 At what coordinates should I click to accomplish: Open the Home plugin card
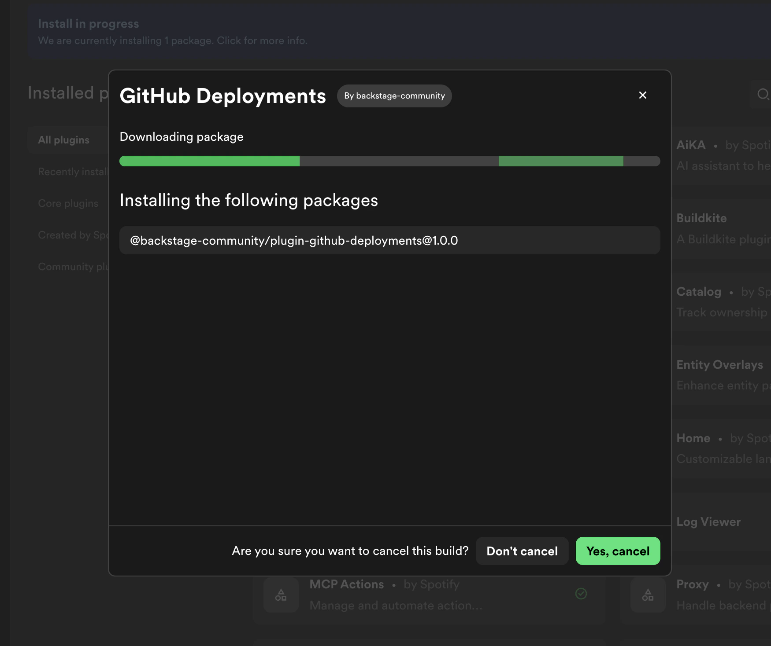pos(721,448)
